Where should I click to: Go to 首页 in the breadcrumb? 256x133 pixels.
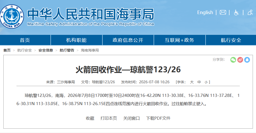click(7, 50)
